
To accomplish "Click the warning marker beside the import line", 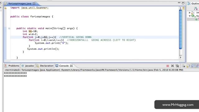I will [5, 8].
